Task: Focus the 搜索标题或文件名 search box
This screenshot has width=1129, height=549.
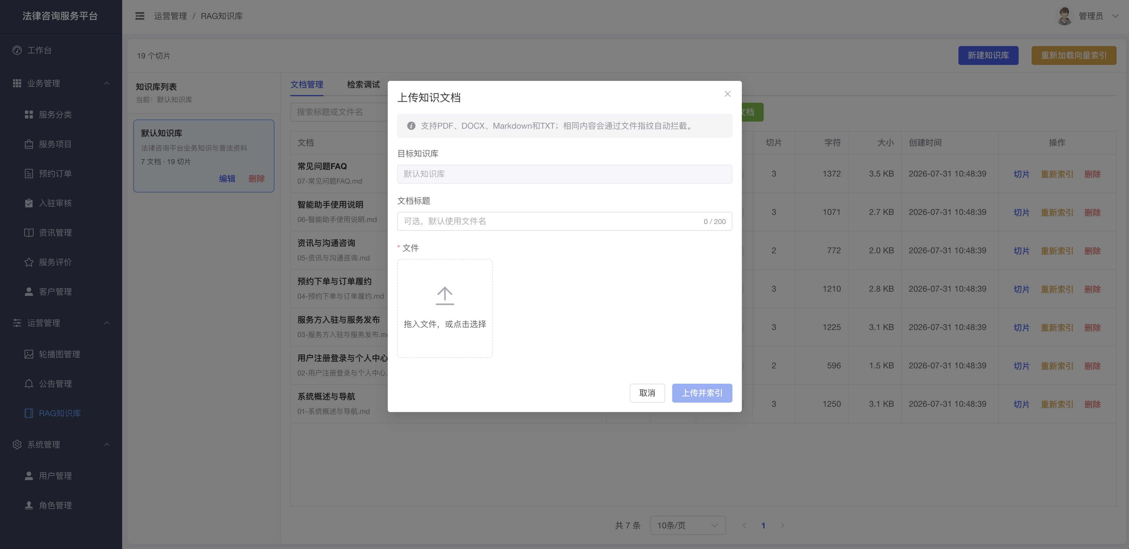Action: tap(340, 112)
